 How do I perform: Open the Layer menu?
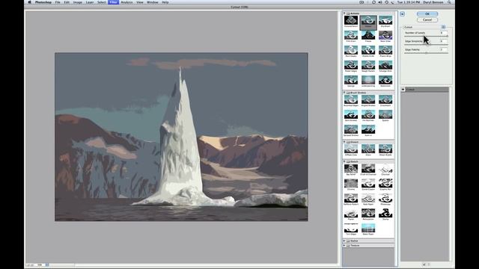tap(90, 2)
